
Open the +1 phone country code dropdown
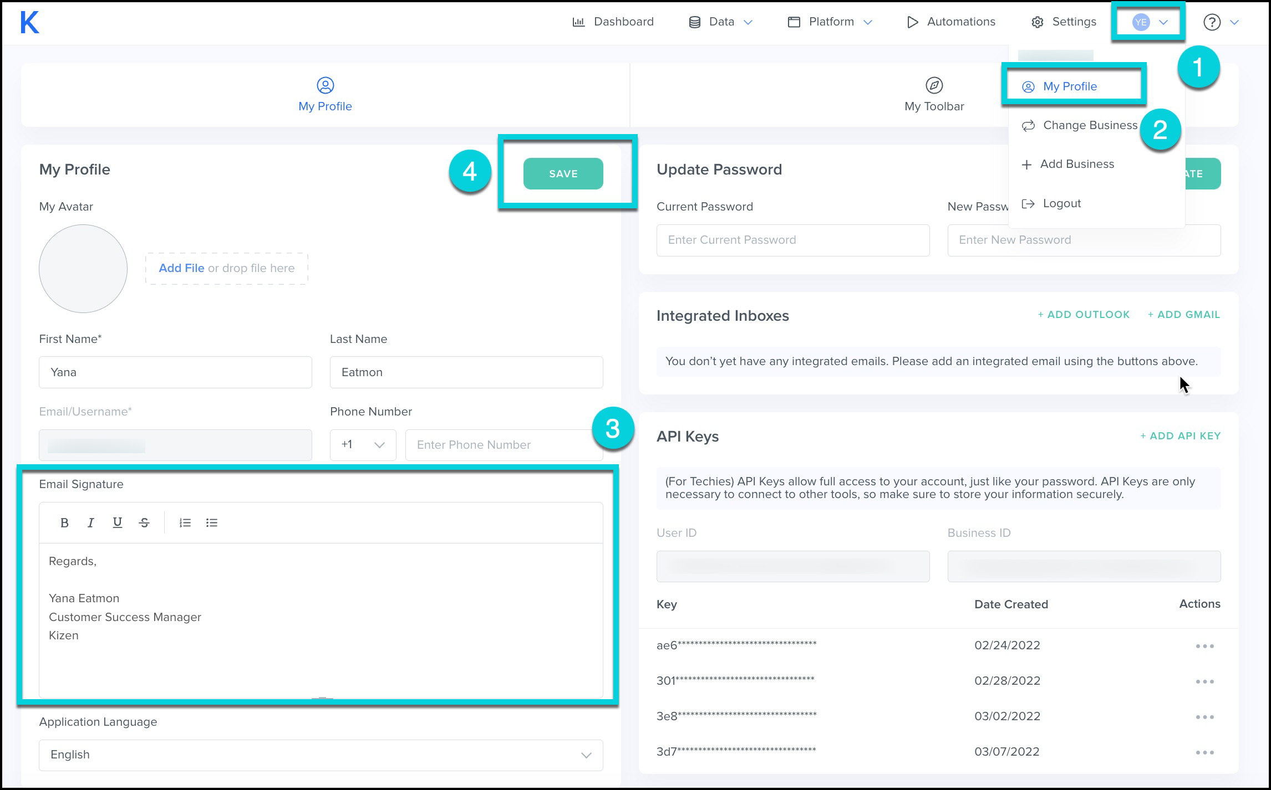pos(363,445)
